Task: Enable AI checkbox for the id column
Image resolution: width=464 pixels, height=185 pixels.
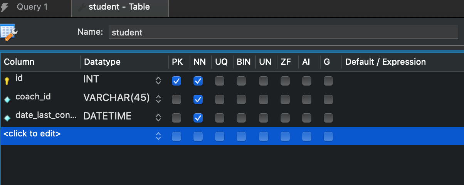Action: [307, 81]
